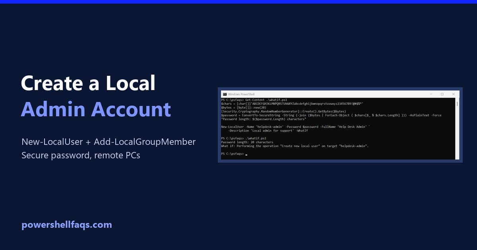Click the 'Admin Account' heading
The width and height of the screenshot is (477, 250).
(96, 109)
